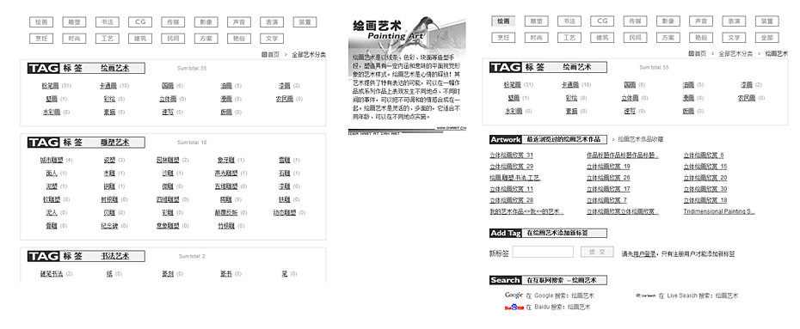Open artwork link 立体绘画欣赏_19
This screenshot has width=800, height=329.
click(x=608, y=167)
